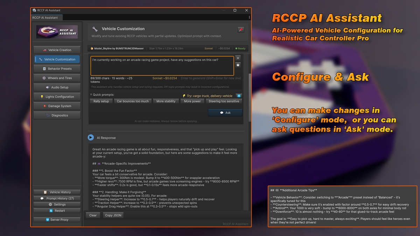Open the Sonnet model selector
The image size is (420, 236).
point(210,49)
